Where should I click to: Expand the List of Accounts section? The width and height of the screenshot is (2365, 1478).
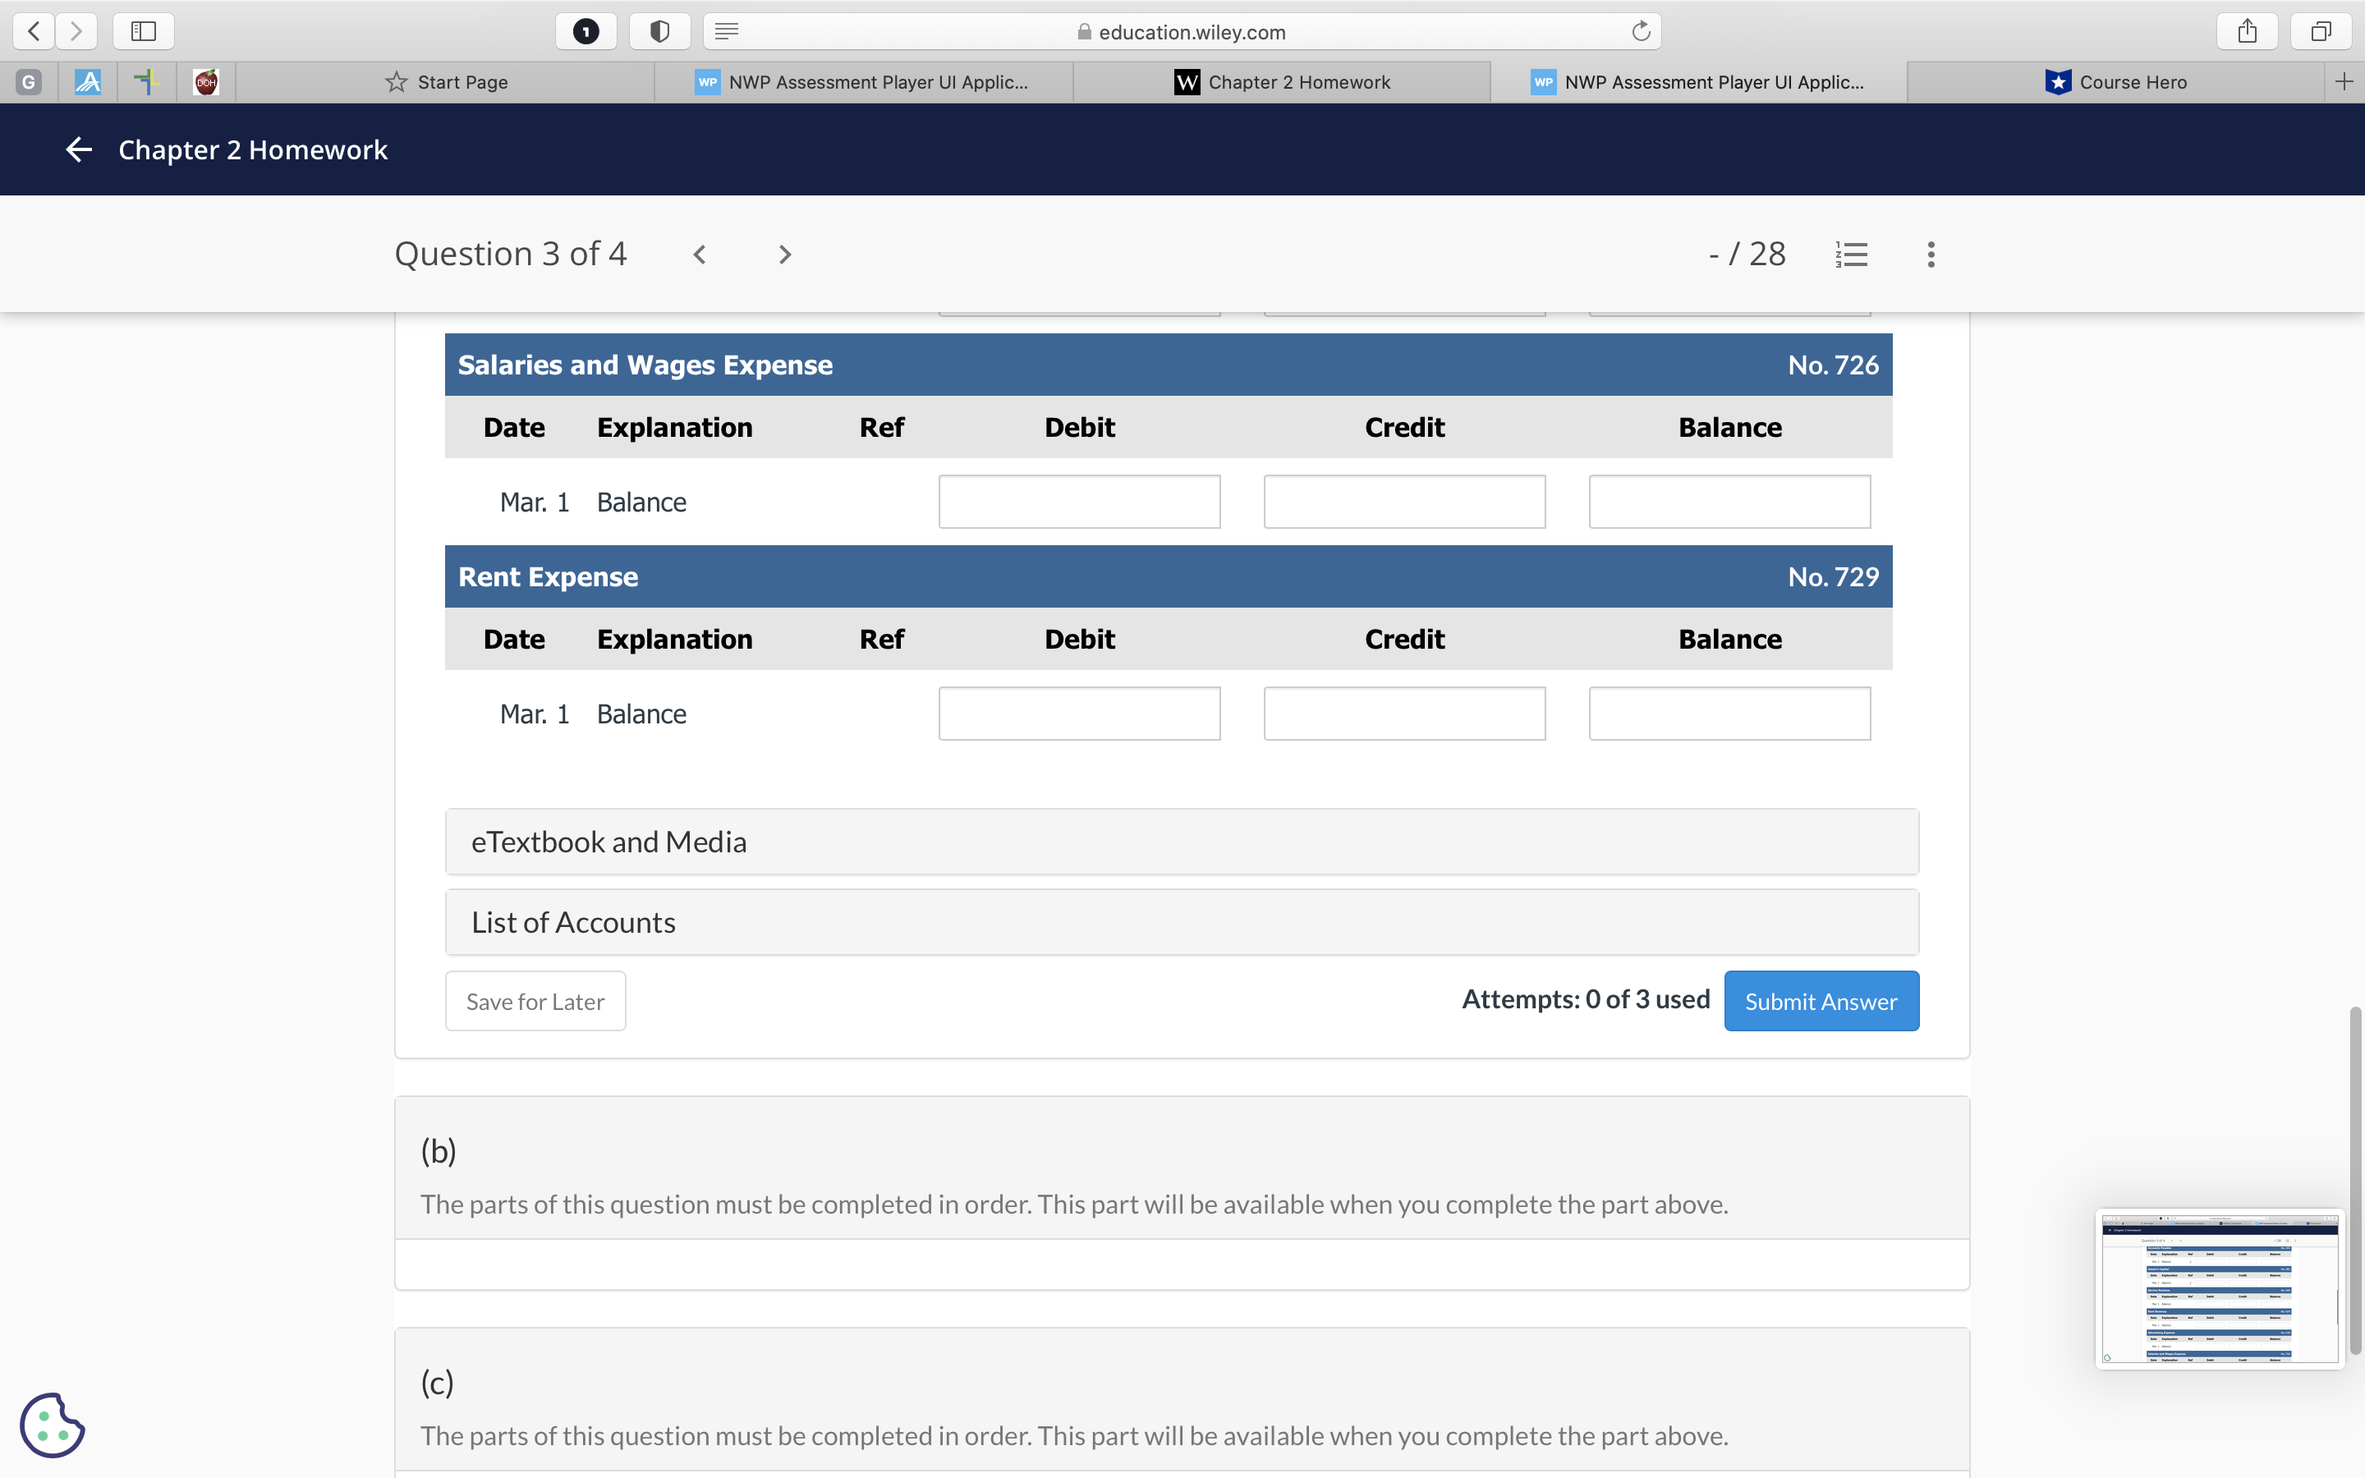(1182, 922)
